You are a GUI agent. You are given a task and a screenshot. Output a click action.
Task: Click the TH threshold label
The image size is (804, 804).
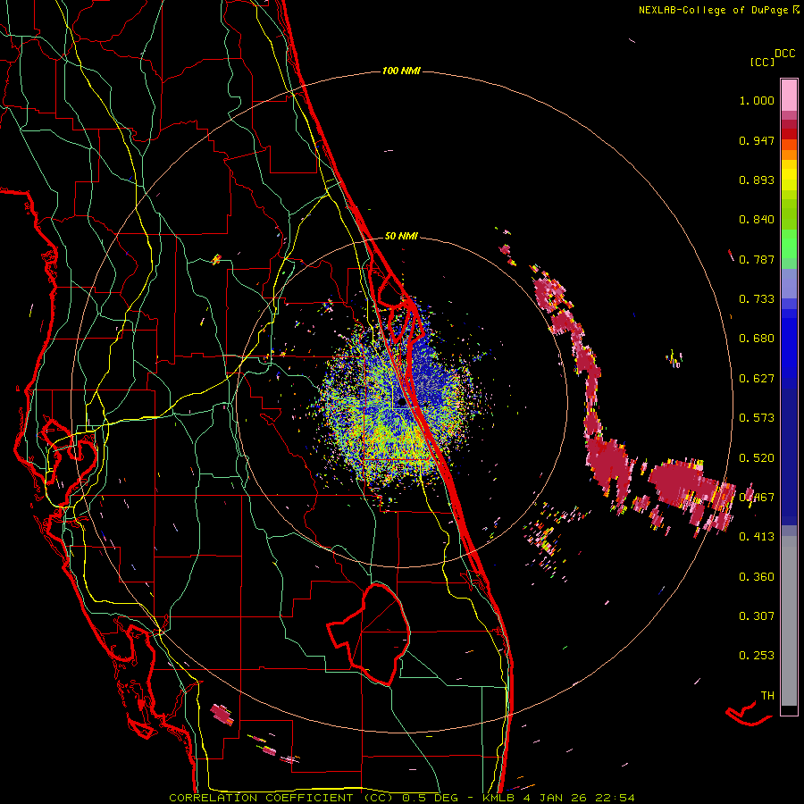767,696
